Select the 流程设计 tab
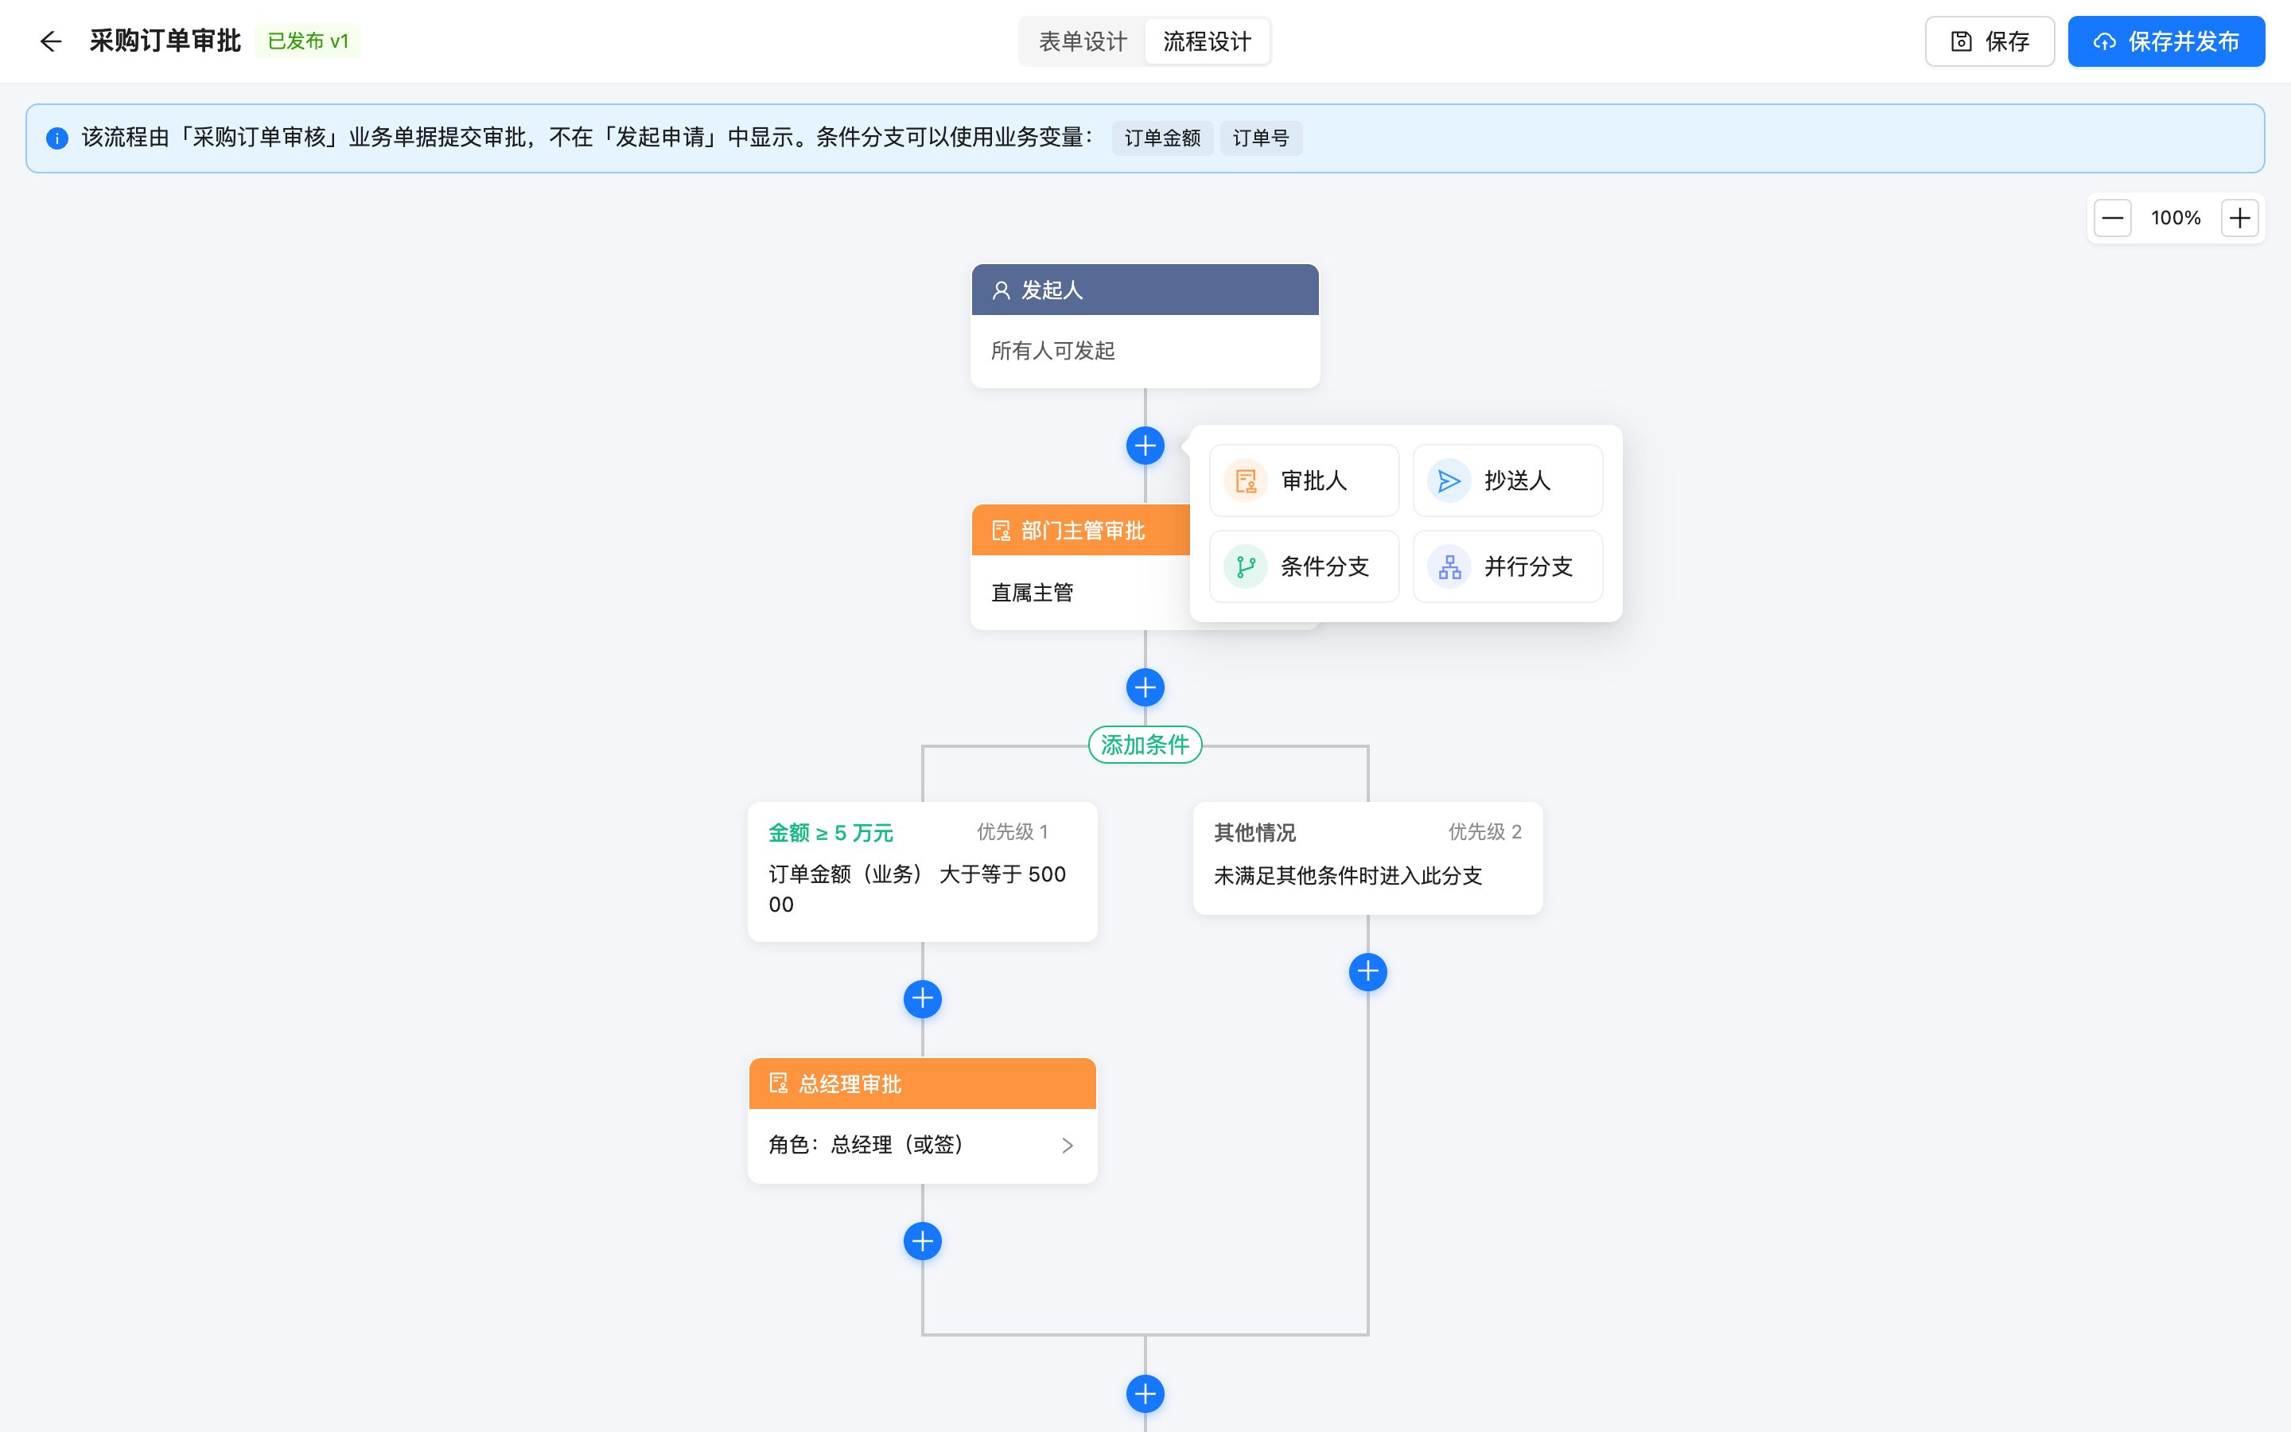The height and width of the screenshot is (1432, 2291). coord(1206,41)
